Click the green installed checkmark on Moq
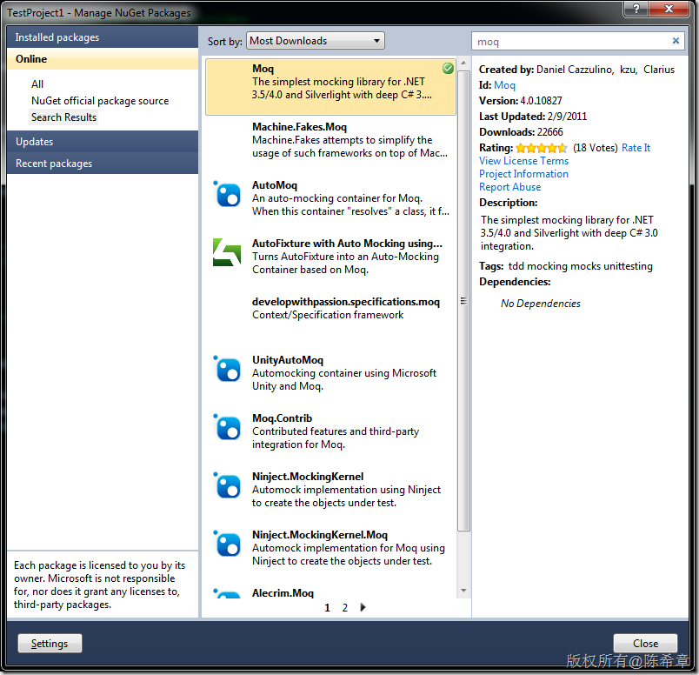The height and width of the screenshot is (675, 699). (448, 68)
